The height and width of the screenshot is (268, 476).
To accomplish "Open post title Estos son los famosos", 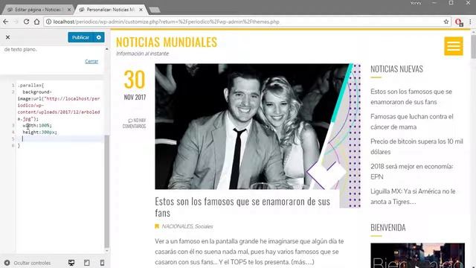I will (x=242, y=207).
